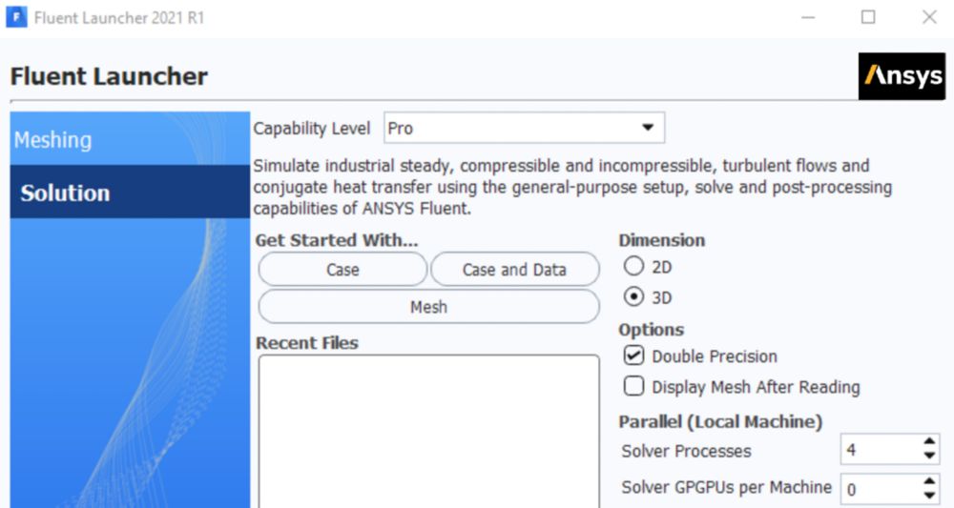Click the Mesh button
The height and width of the screenshot is (508, 954).
point(428,307)
